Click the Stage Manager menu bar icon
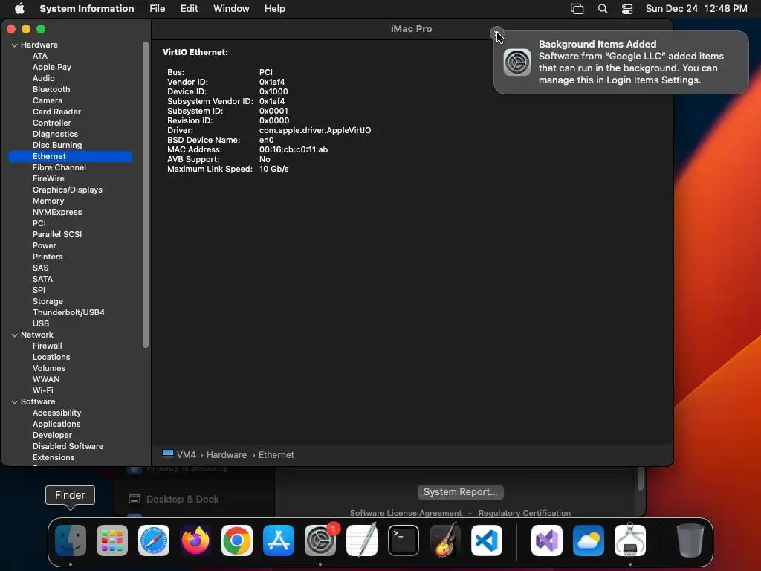761x571 pixels. [577, 9]
